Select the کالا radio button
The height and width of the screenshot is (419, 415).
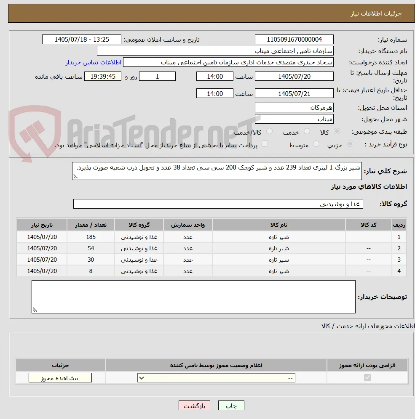coord(337,131)
